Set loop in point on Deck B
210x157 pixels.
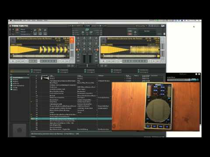(154, 61)
